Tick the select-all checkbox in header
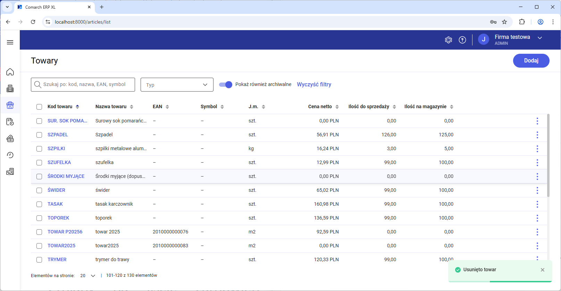The width and height of the screenshot is (561, 291). click(39, 107)
